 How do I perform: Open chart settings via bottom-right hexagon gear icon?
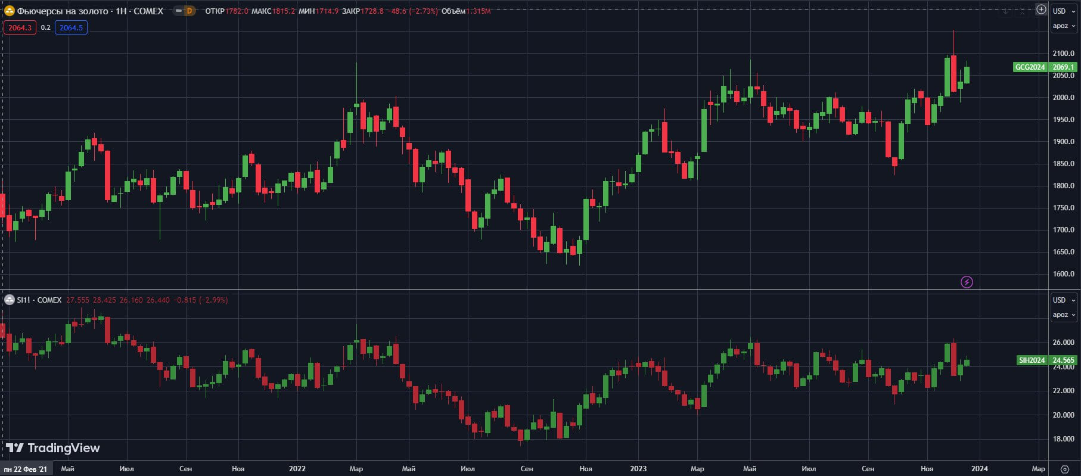coord(1065,469)
